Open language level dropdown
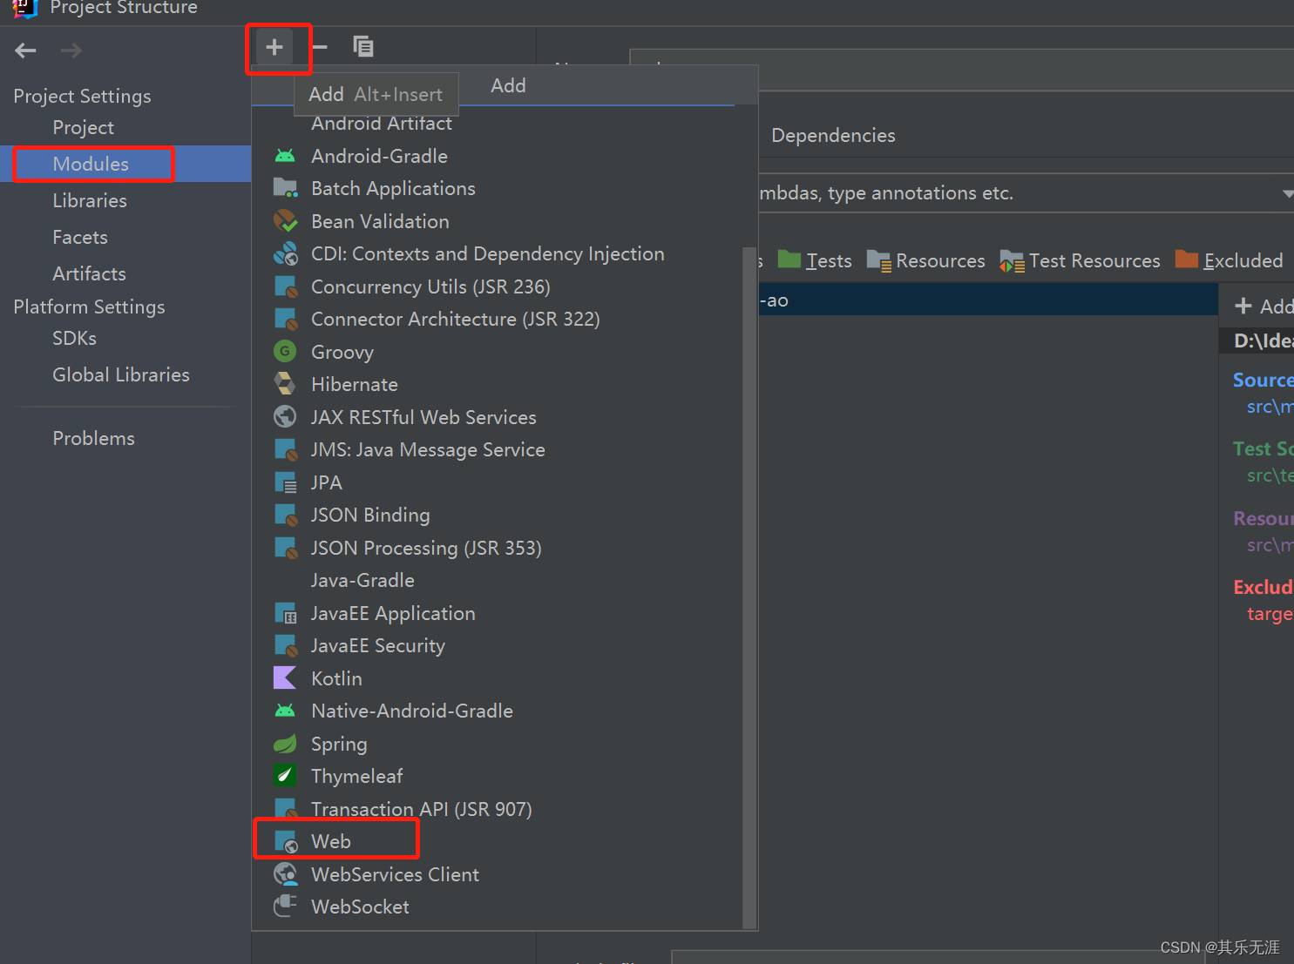This screenshot has width=1294, height=964. tap(1026, 193)
